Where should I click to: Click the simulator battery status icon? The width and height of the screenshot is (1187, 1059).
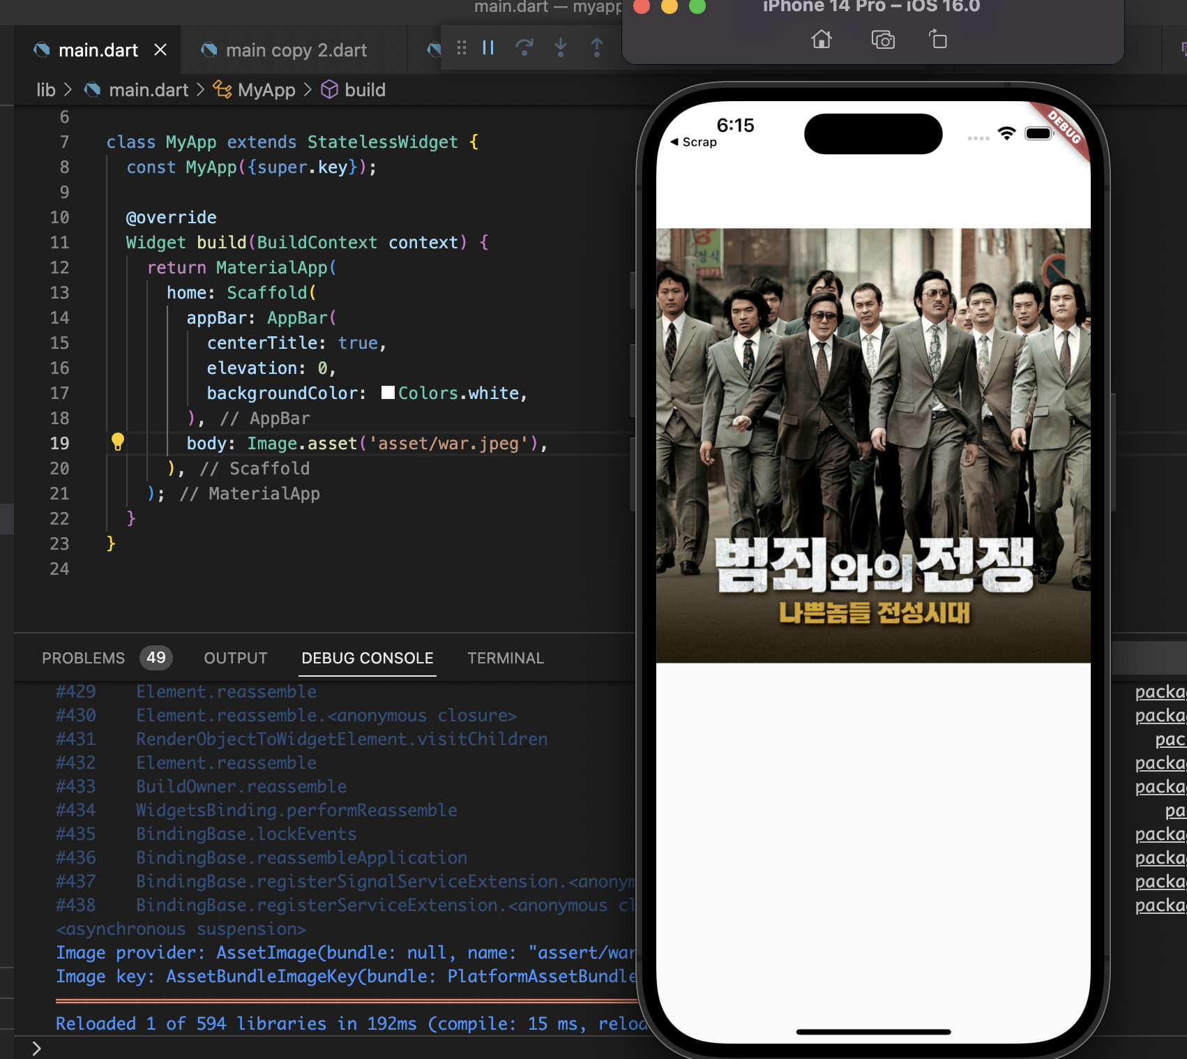click(x=1038, y=133)
